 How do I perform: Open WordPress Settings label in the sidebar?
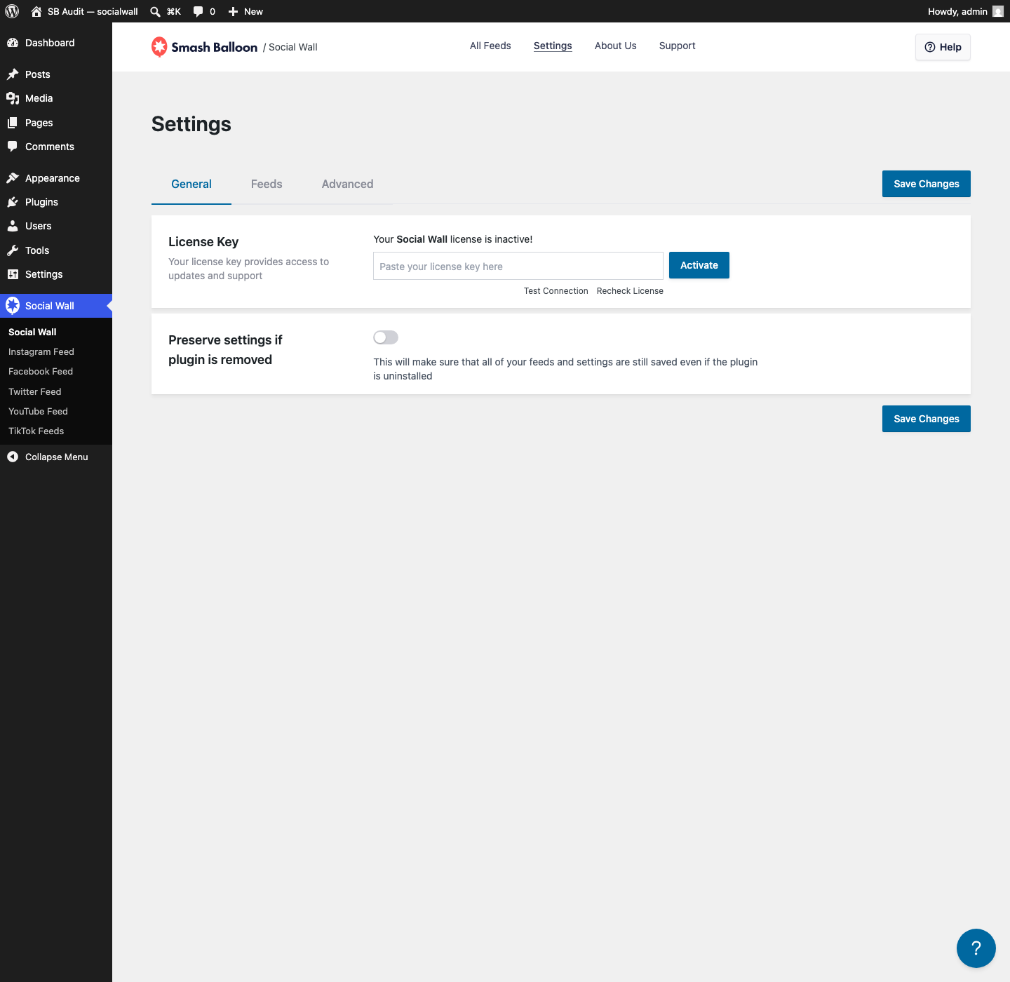tap(44, 274)
